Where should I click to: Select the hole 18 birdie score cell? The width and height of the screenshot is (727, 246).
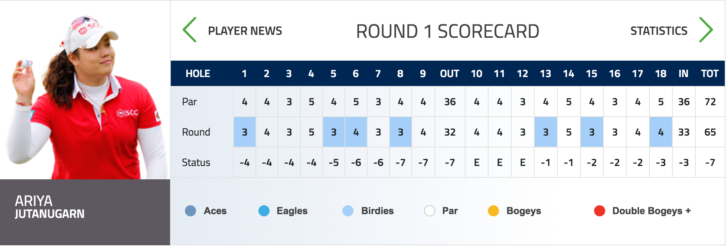(661, 132)
